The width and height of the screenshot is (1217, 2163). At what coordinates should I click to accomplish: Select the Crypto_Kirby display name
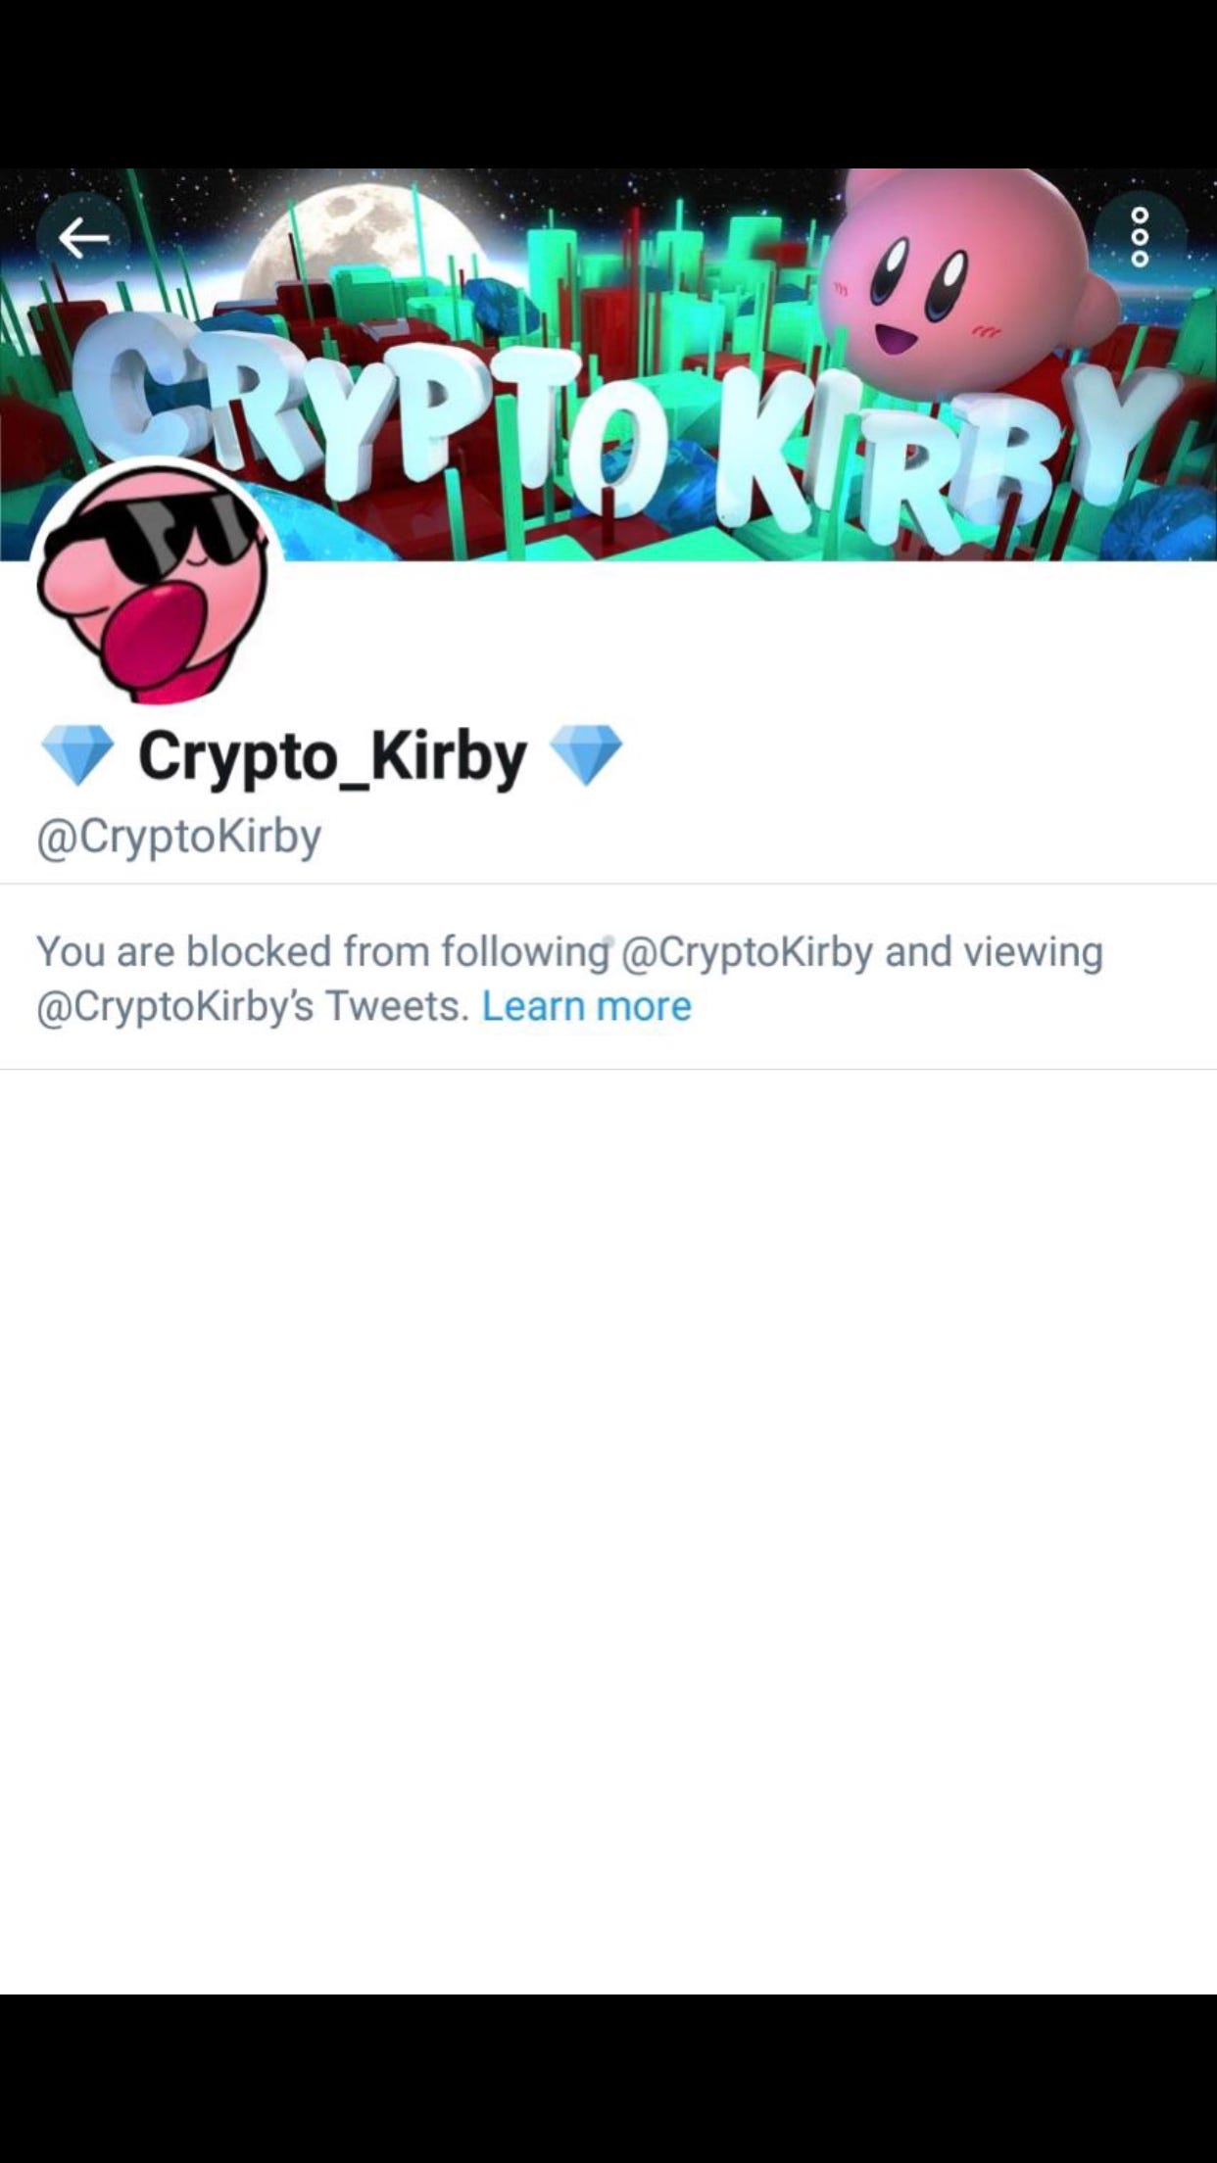click(x=332, y=756)
